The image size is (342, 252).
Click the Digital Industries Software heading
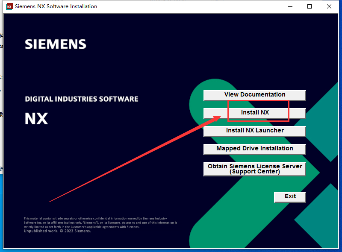click(x=81, y=99)
